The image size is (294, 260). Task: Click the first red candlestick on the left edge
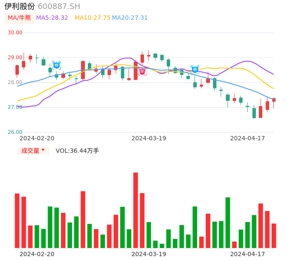click(x=17, y=70)
